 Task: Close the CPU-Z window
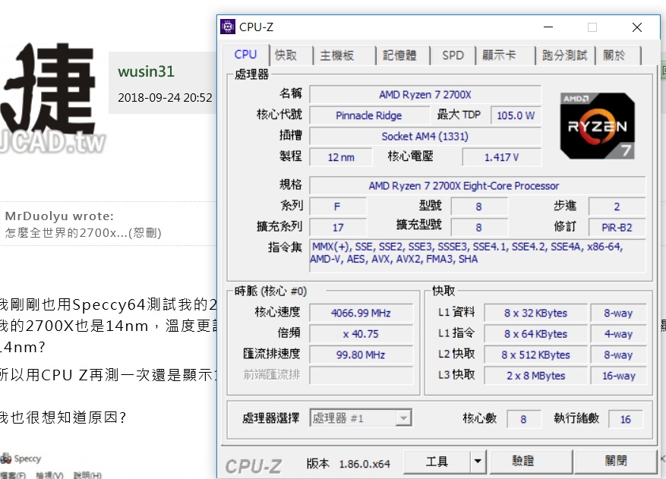[x=636, y=27]
